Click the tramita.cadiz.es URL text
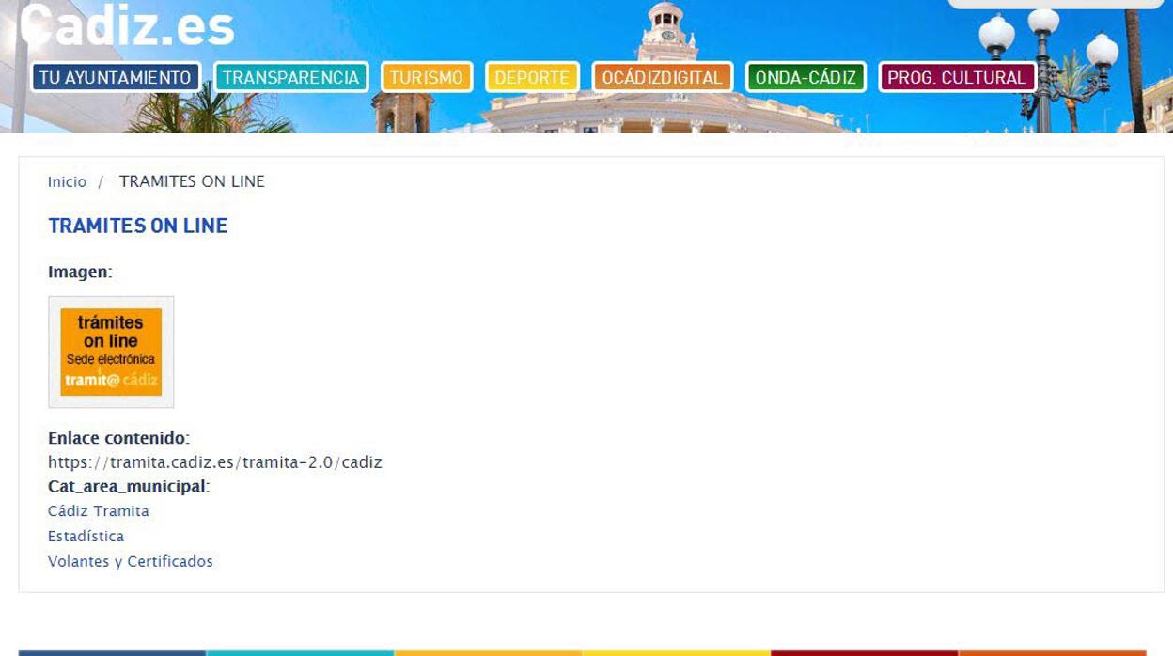This screenshot has height=656, width=1173. click(215, 462)
